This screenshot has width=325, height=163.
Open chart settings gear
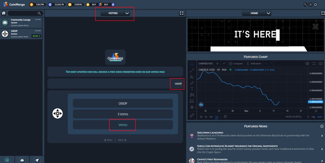click(307, 63)
